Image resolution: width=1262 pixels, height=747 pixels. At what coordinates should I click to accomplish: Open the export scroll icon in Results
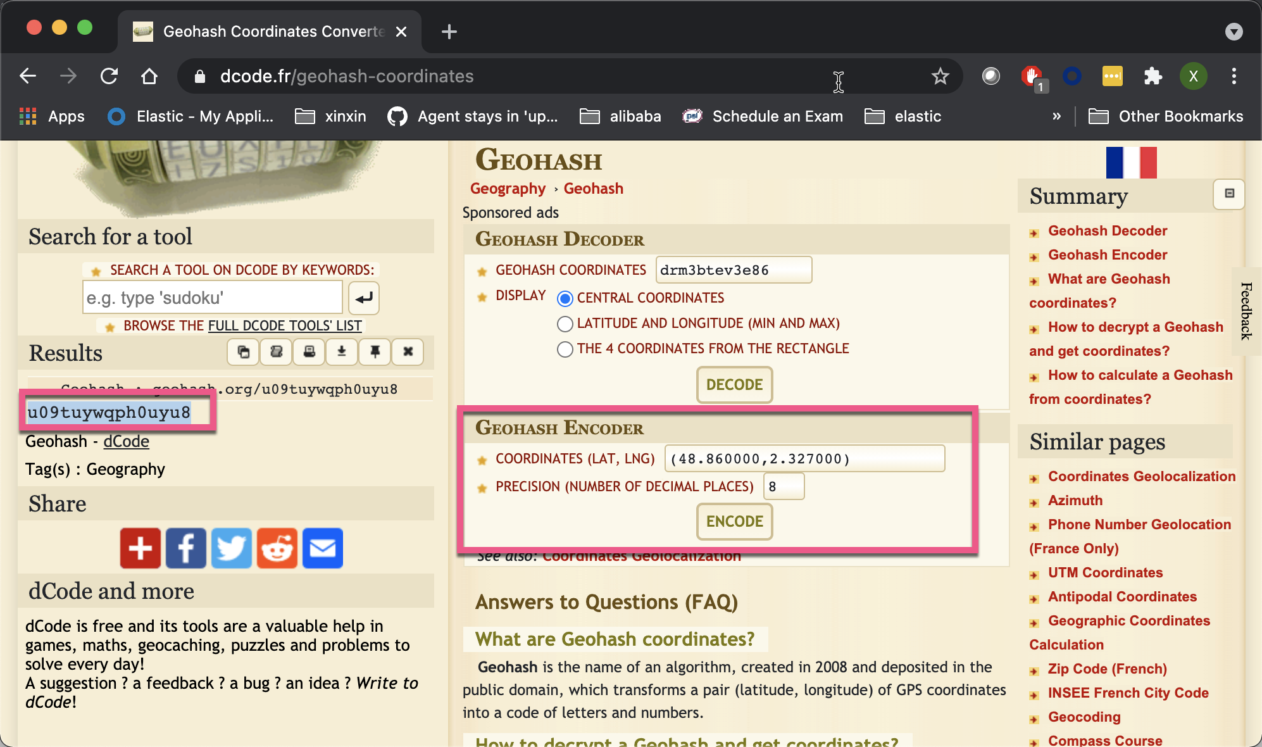(x=277, y=353)
